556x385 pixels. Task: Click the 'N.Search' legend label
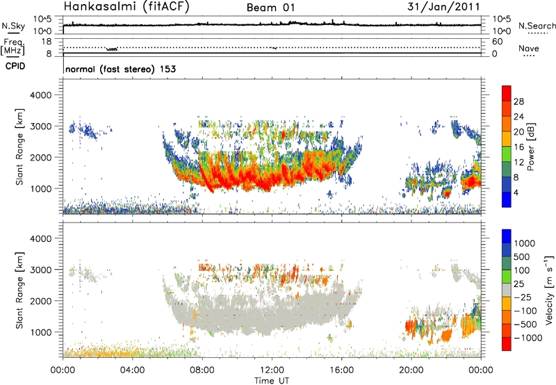(537, 26)
